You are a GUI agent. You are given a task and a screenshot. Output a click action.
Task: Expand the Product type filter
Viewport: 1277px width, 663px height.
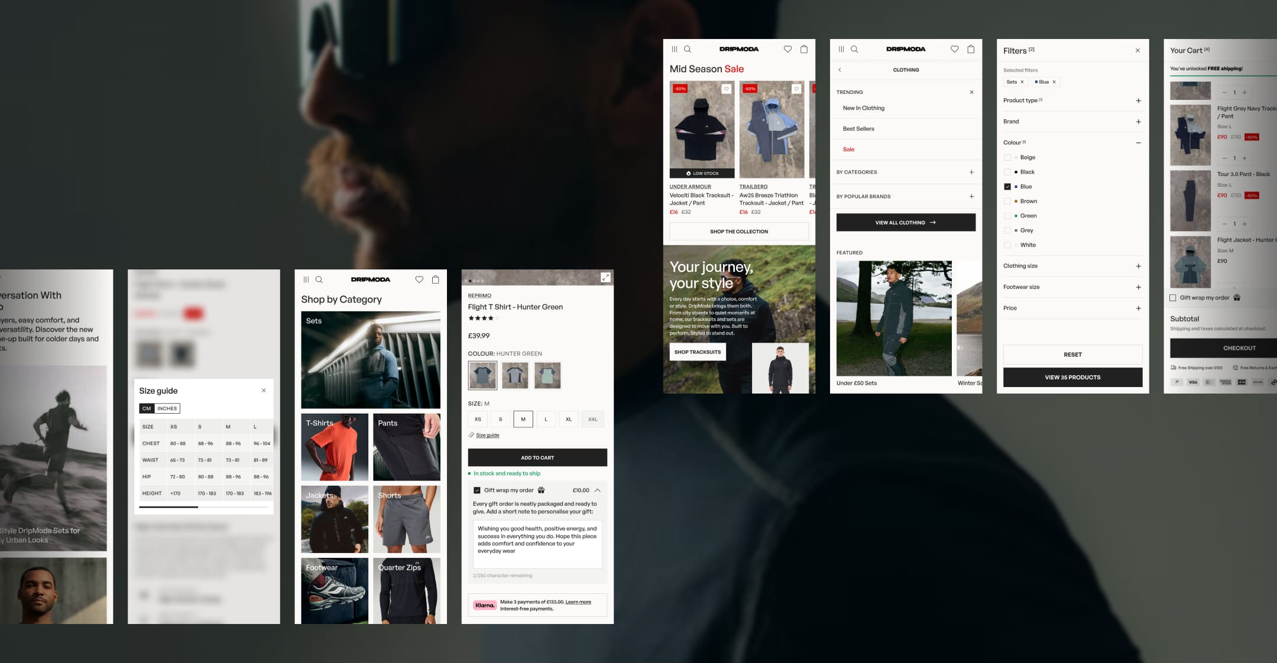(x=1138, y=101)
